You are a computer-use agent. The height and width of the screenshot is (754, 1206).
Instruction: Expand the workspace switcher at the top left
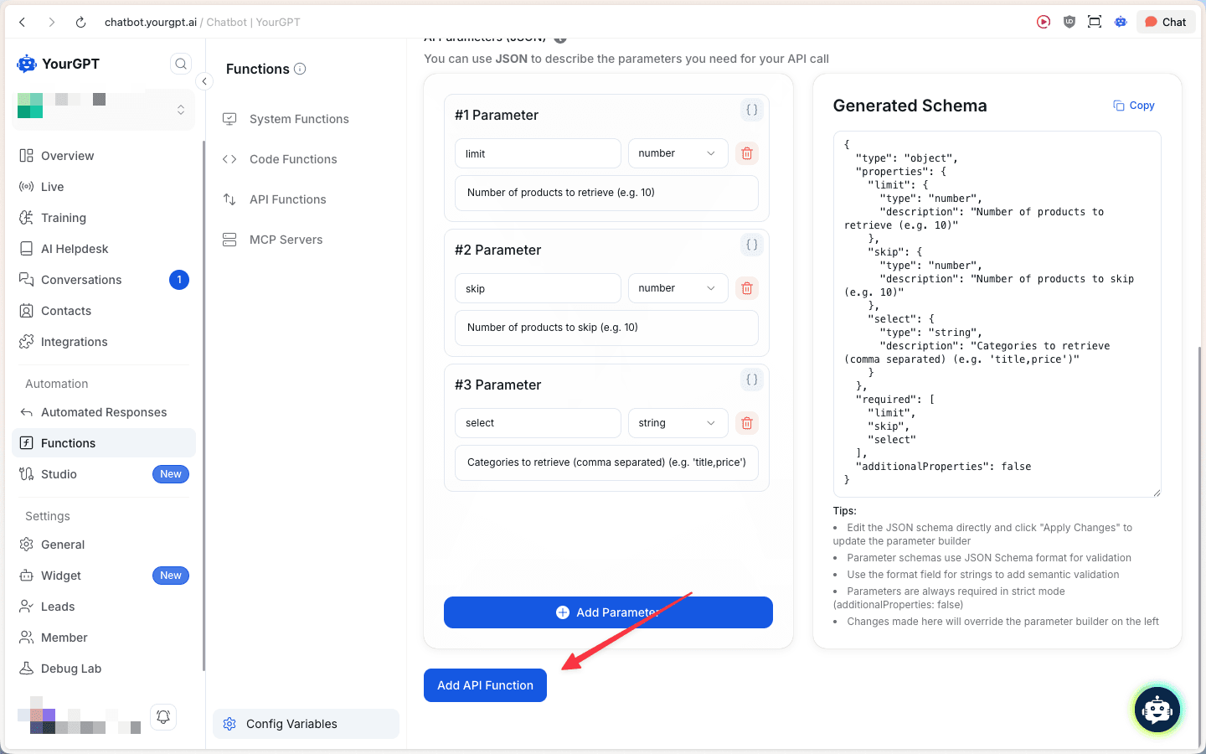click(x=181, y=110)
